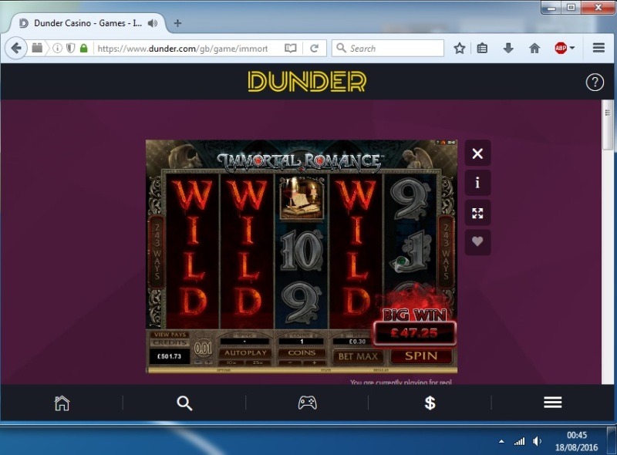Open a new browser tab
Screen dimensions: 617x455
coord(177,23)
